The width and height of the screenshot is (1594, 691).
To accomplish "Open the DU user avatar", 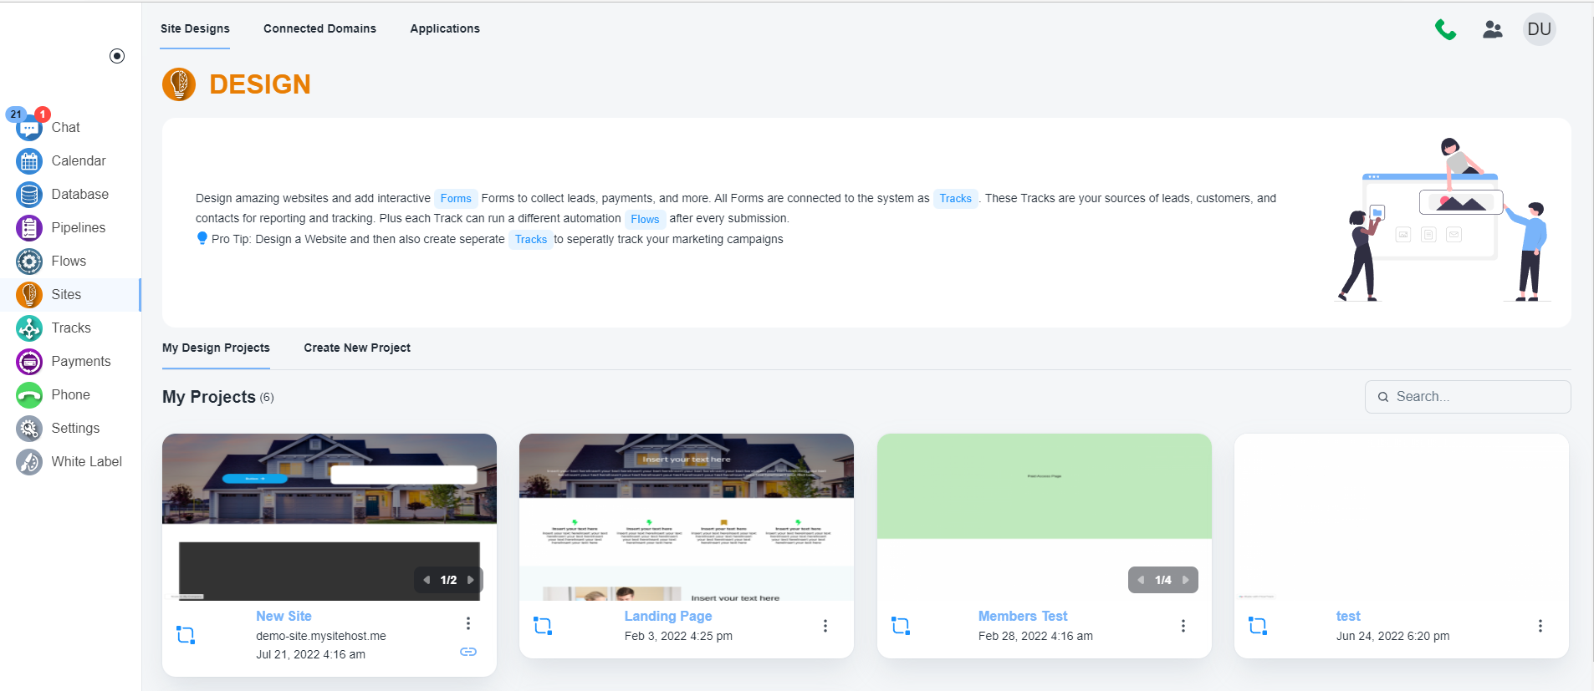I will [1540, 29].
